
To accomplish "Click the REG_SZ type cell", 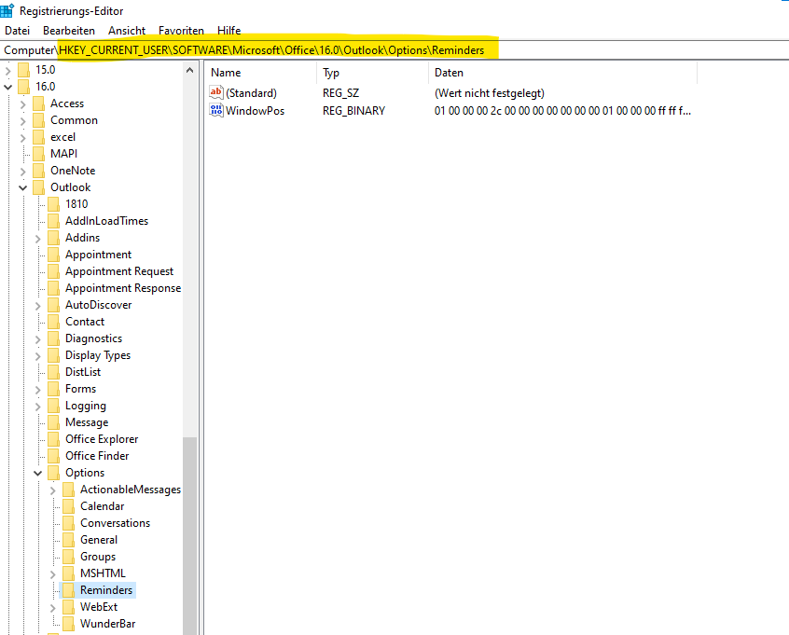I will click(340, 93).
